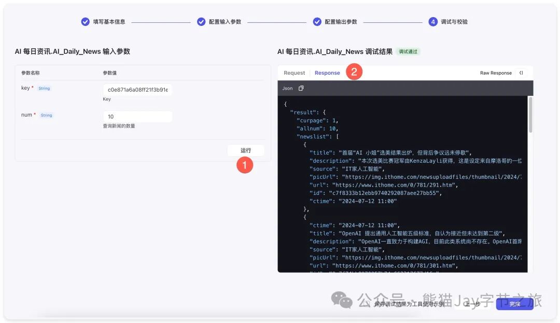Image resolution: width=560 pixels, height=323 pixels.
Task: Click the JSON response vertical scrollbar
Action: [x=530, y=115]
